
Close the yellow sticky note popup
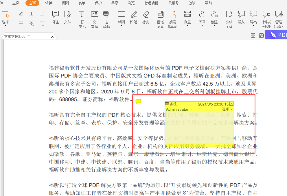coord(231,104)
